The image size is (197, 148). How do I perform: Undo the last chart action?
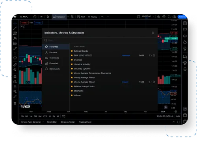coord(102,17)
